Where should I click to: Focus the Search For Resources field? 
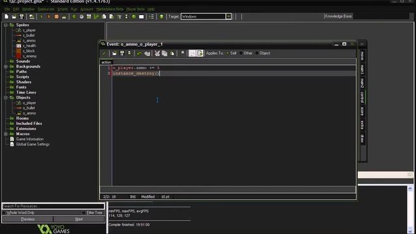(53, 206)
